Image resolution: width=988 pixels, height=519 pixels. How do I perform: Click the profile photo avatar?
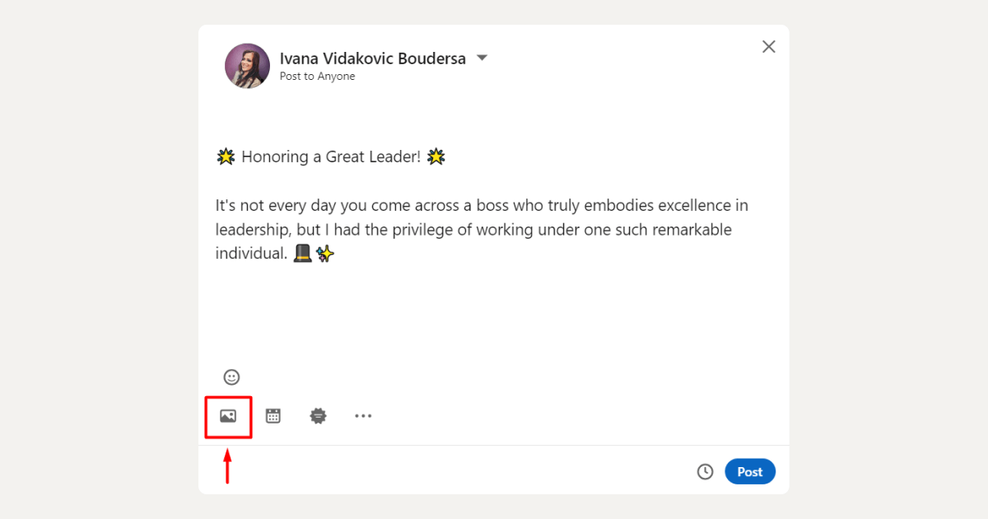247,66
